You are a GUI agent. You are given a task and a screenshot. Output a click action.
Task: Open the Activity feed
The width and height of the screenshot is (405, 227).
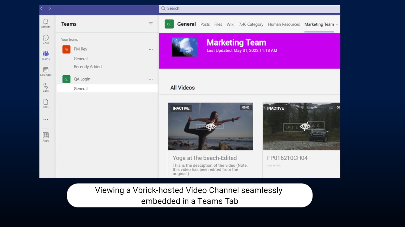click(x=46, y=23)
